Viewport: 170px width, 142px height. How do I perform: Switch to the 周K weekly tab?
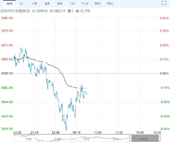point(47,3)
